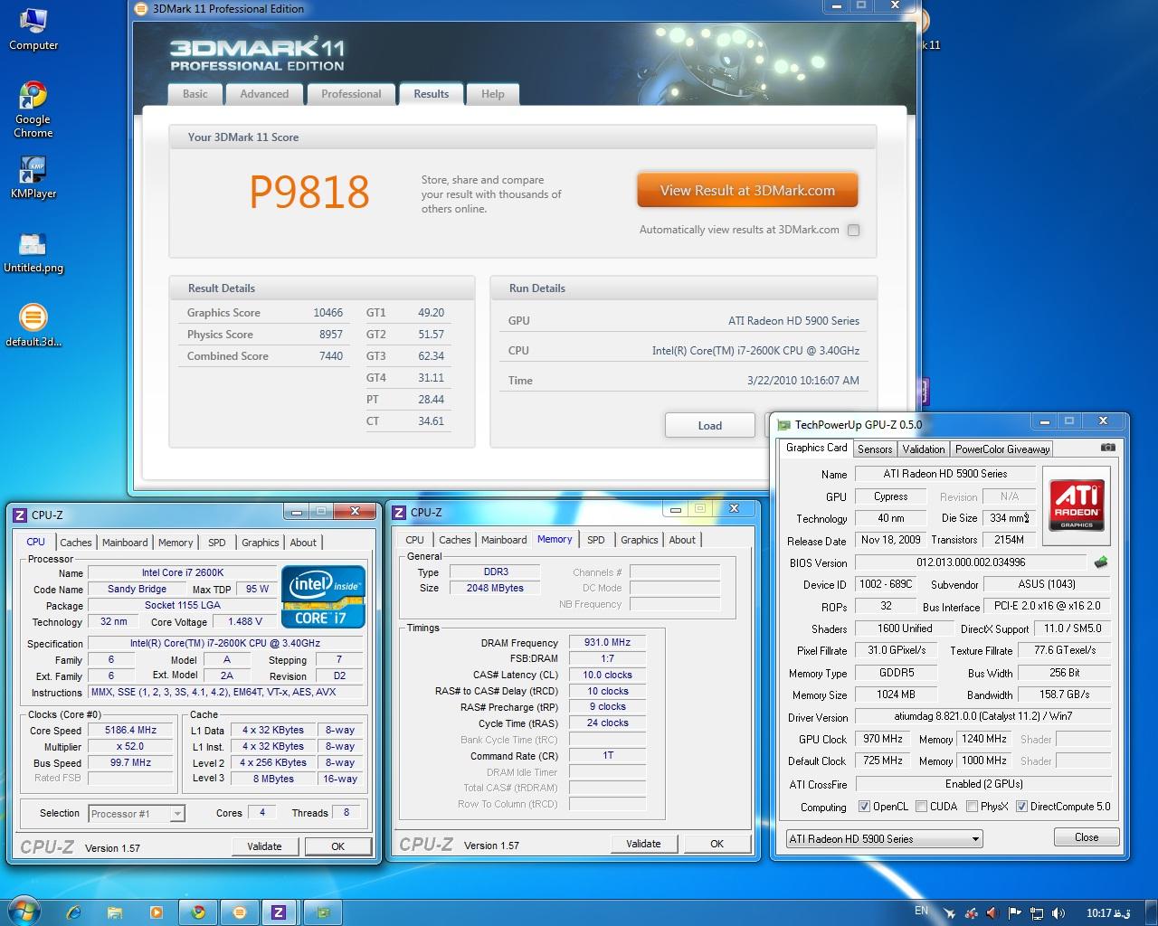Viewport: 1158px width, 926px height.
Task: Click the Driver Version field in GPU-Z
Action: point(983,716)
